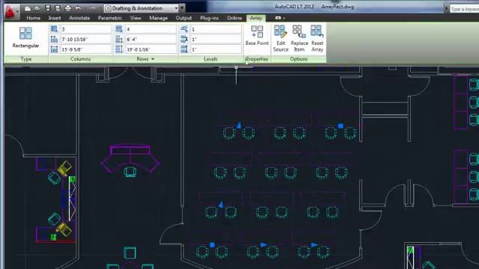Click the column spacing field 7'-10 13/16"
This screenshot has height=269, width=479.
pyautogui.click(x=86, y=40)
